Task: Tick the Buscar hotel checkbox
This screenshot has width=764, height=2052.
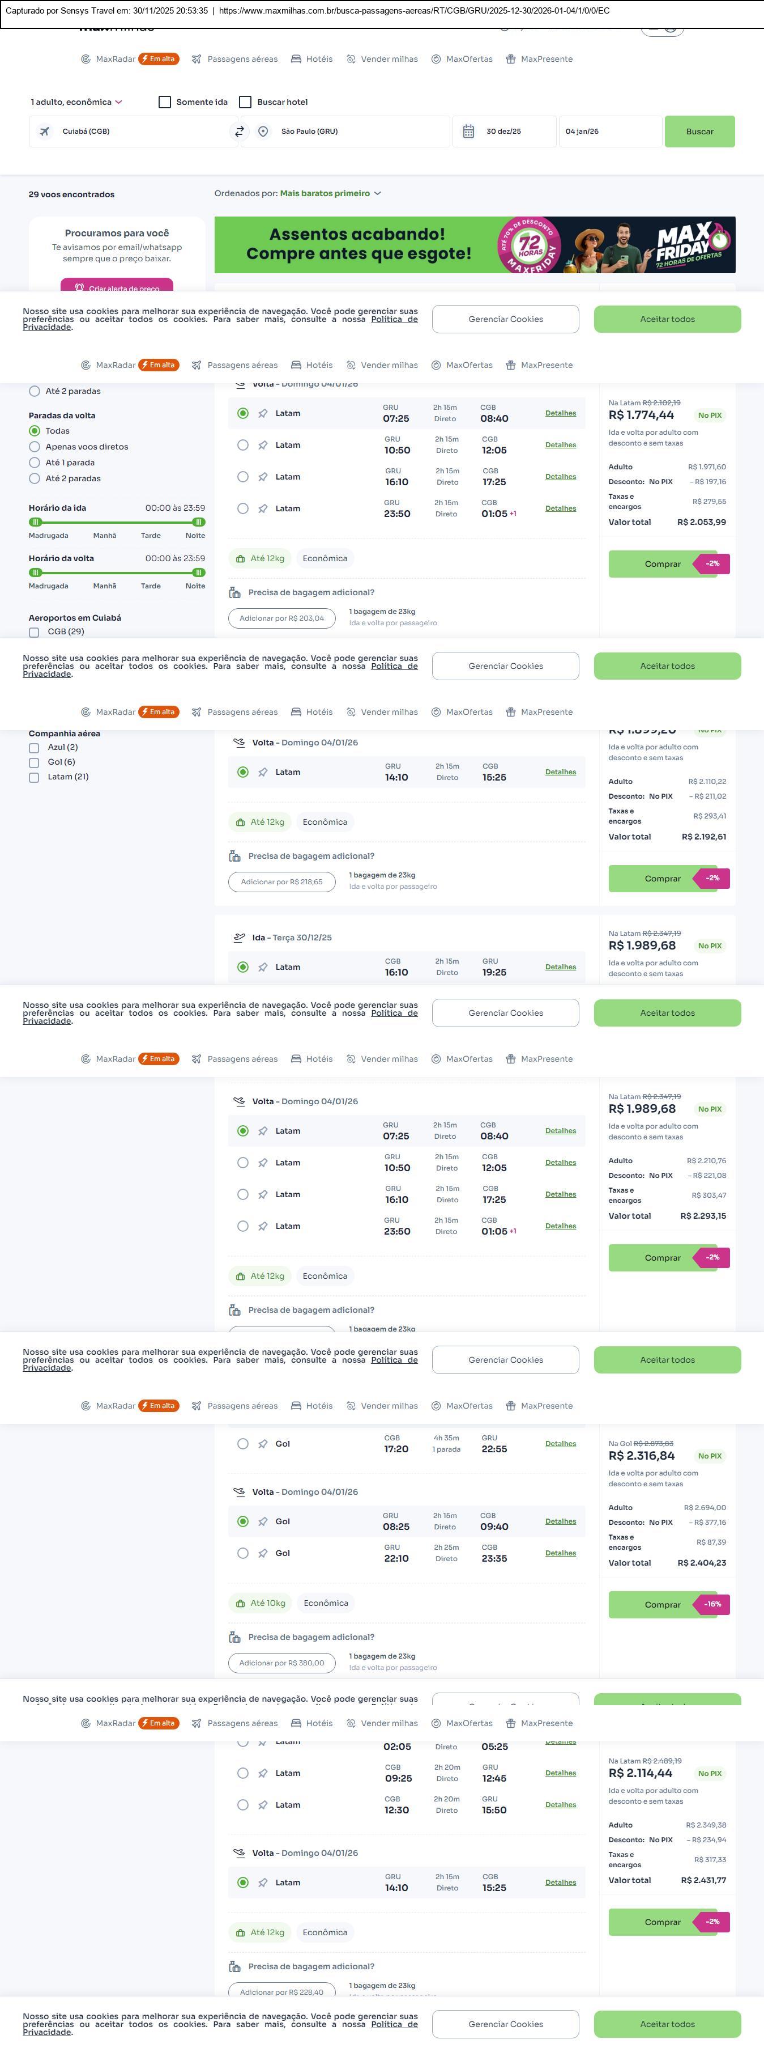Action: (246, 102)
